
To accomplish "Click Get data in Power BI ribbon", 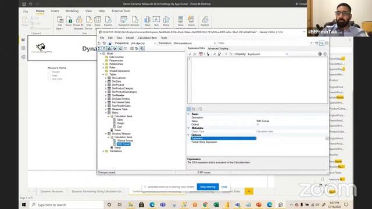I will click(x=60, y=22).
